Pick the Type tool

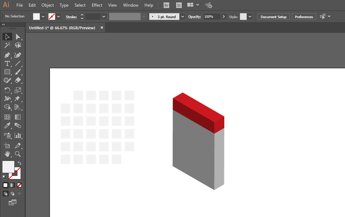click(7, 63)
